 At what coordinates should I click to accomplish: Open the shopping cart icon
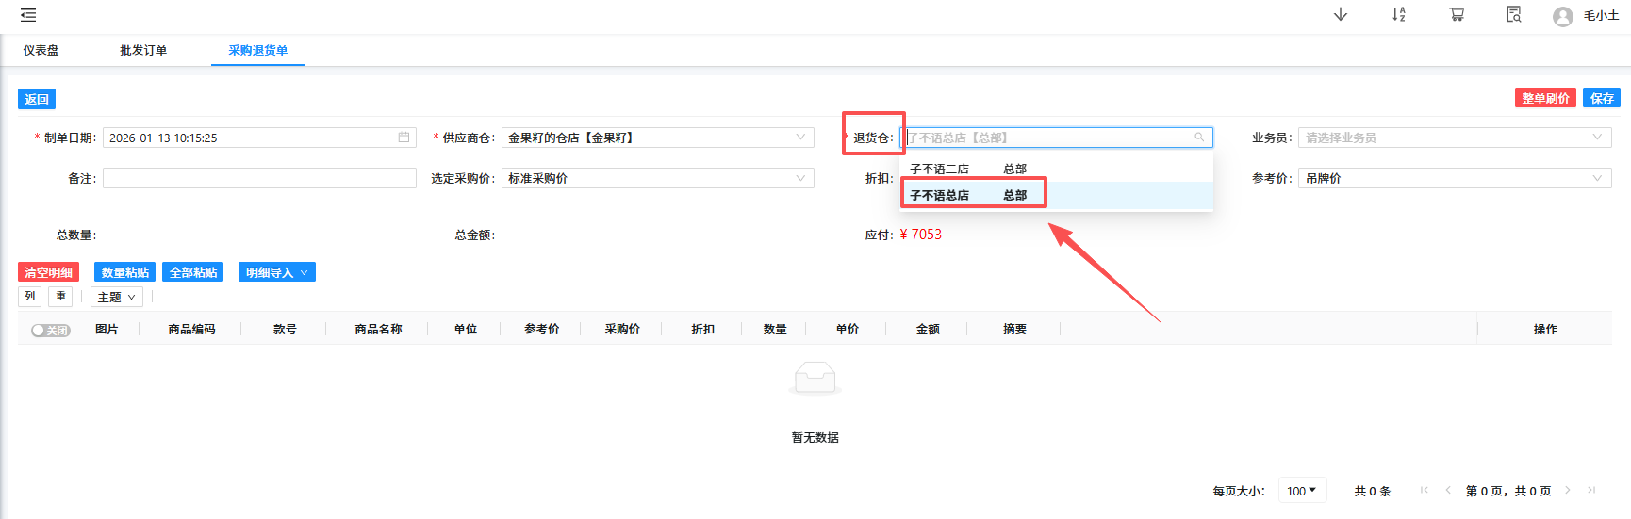coord(1457,15)
